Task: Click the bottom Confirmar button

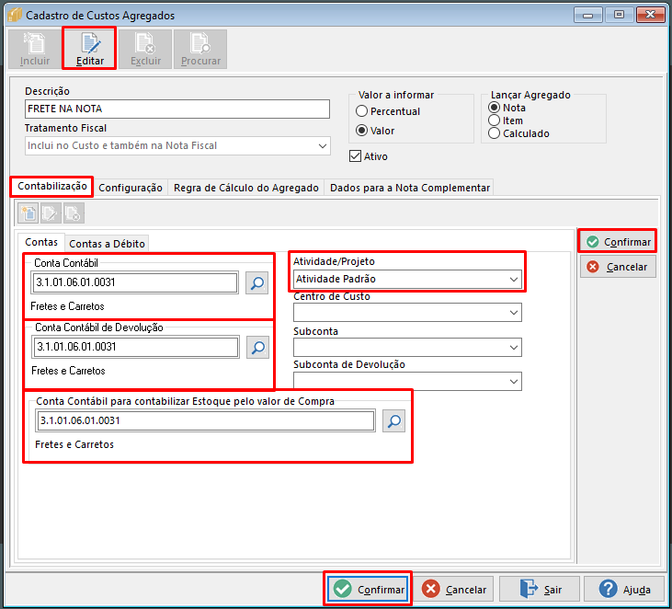Action: coord(368,590)
